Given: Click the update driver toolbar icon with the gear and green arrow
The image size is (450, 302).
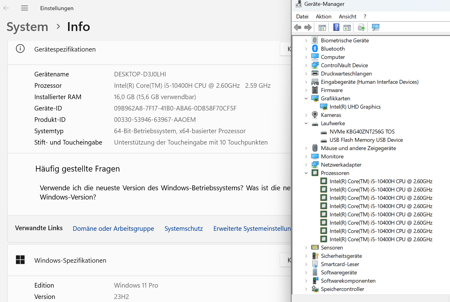Looking at the screenshot, I should click(361, 28).
